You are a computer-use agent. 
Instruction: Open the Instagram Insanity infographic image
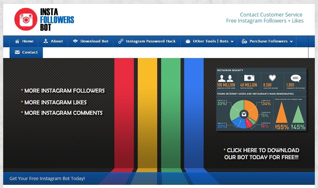pyautogui.click(x=261, y=99)
